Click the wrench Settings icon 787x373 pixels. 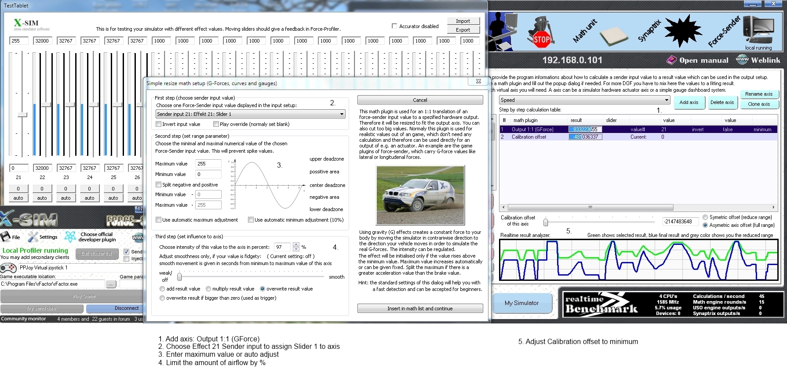pos(33,237)
